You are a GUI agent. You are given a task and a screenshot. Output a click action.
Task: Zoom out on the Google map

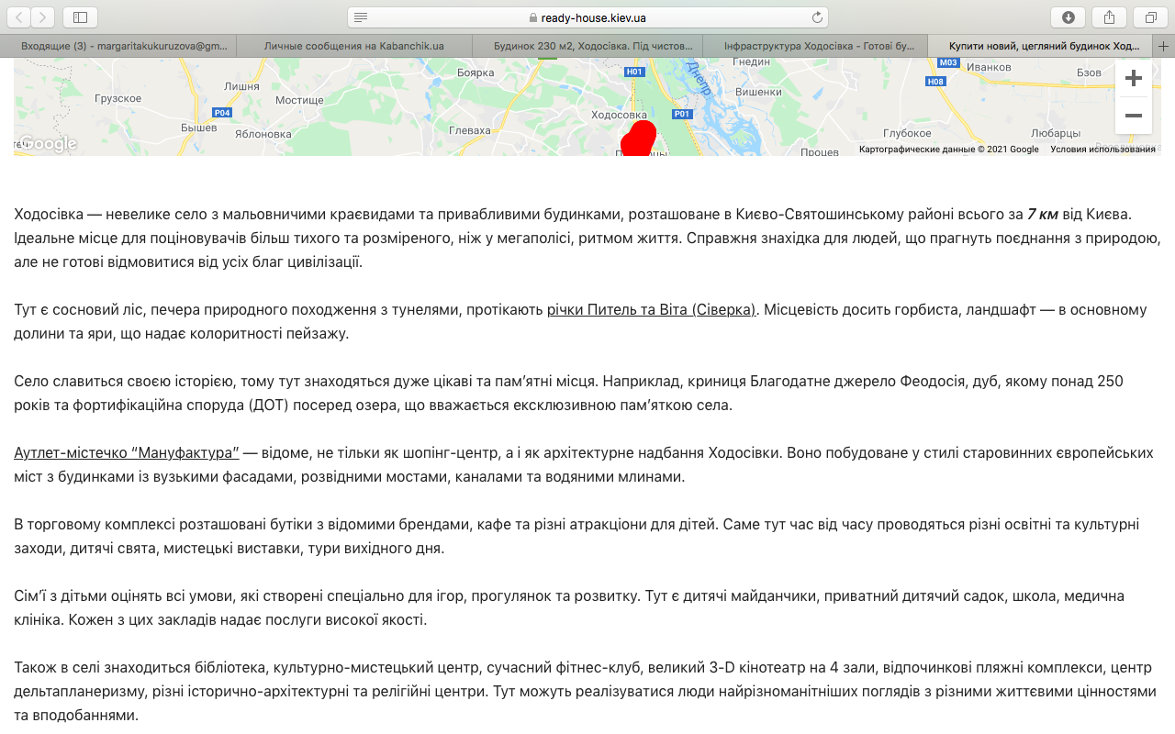click(x=1134, y=116)
